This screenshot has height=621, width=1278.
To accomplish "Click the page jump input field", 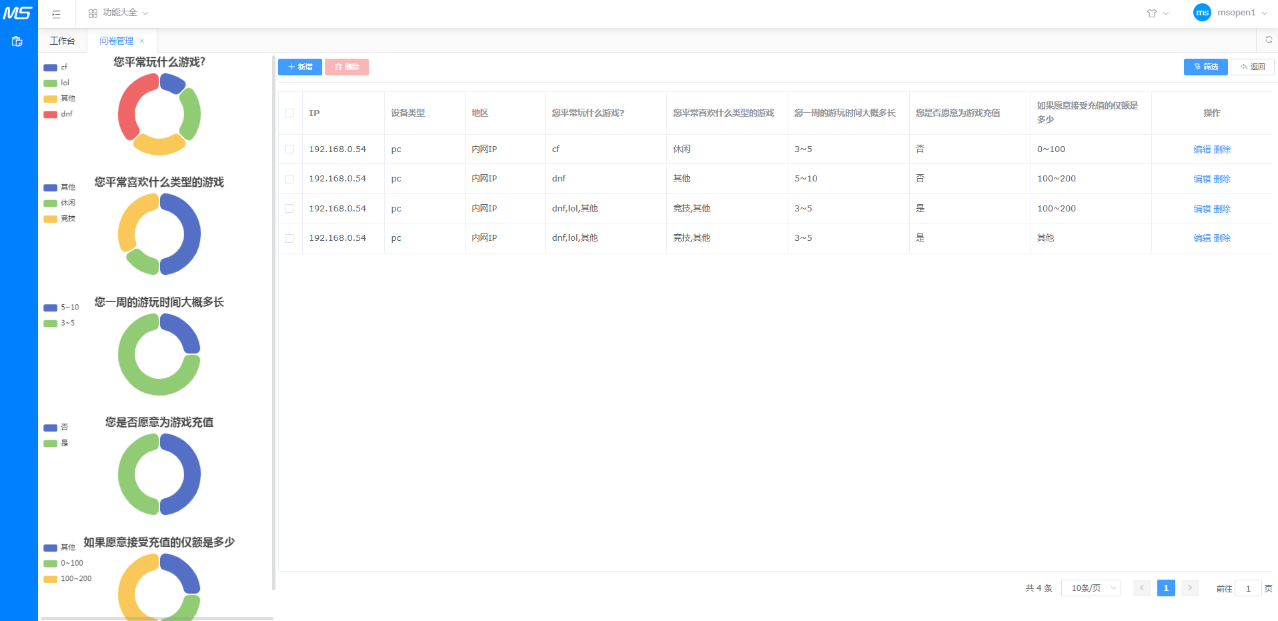I will (x=1248, y=588).
